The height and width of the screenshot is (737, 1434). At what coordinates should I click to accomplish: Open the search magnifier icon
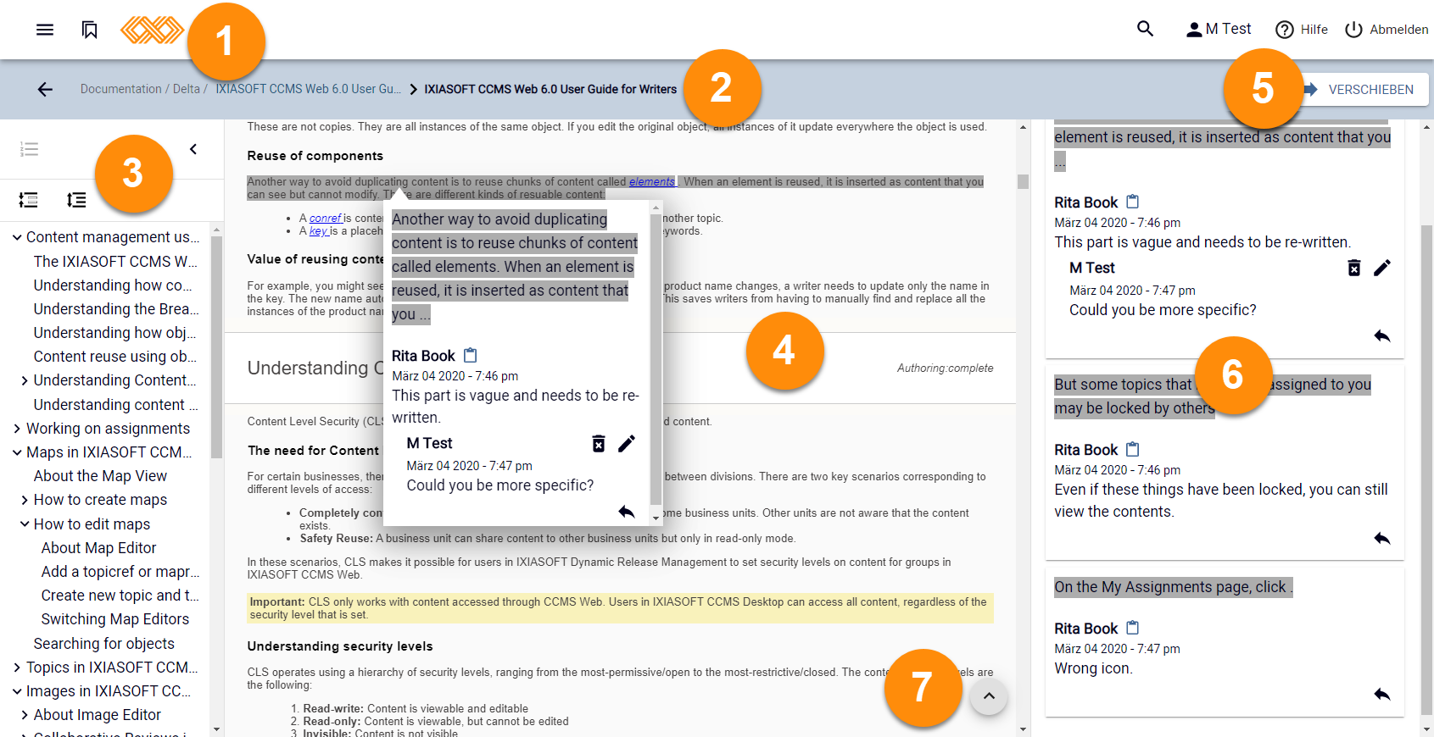pos(1145,29)
